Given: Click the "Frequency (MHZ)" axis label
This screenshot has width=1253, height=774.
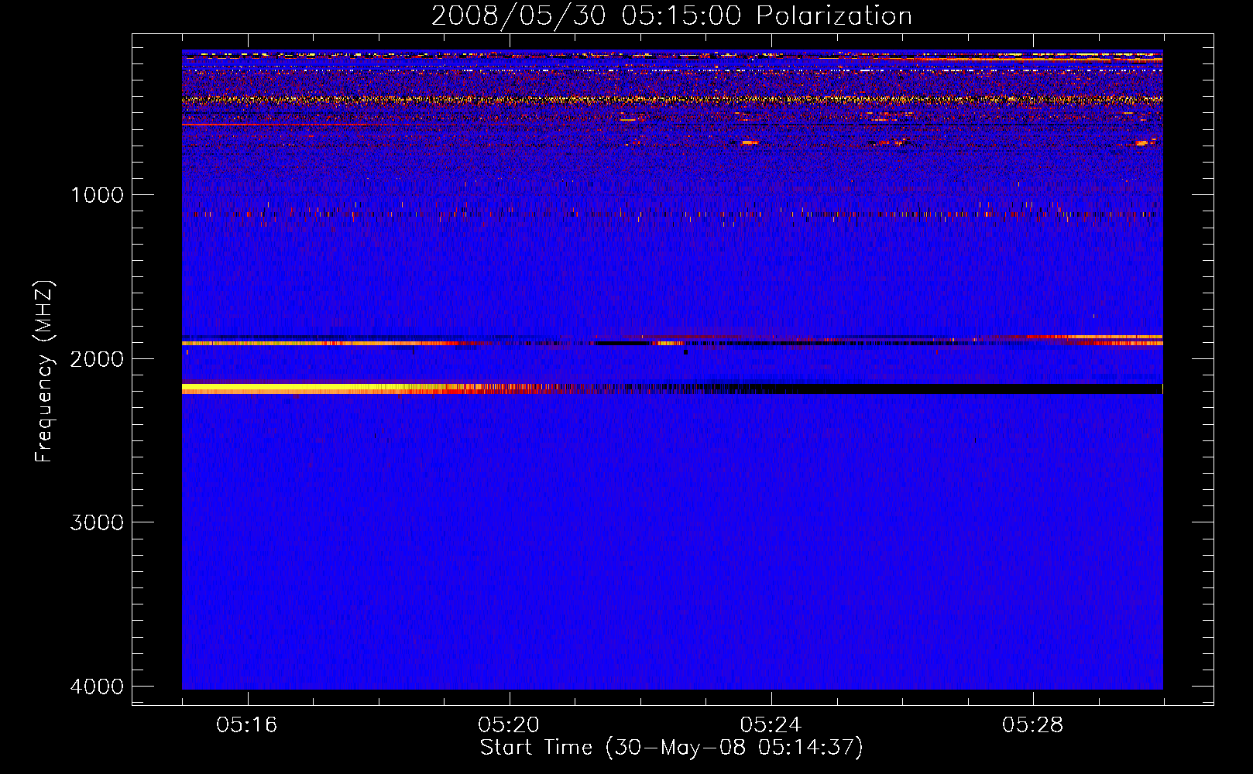Looking at the screenshot, I should coord(44,372).
